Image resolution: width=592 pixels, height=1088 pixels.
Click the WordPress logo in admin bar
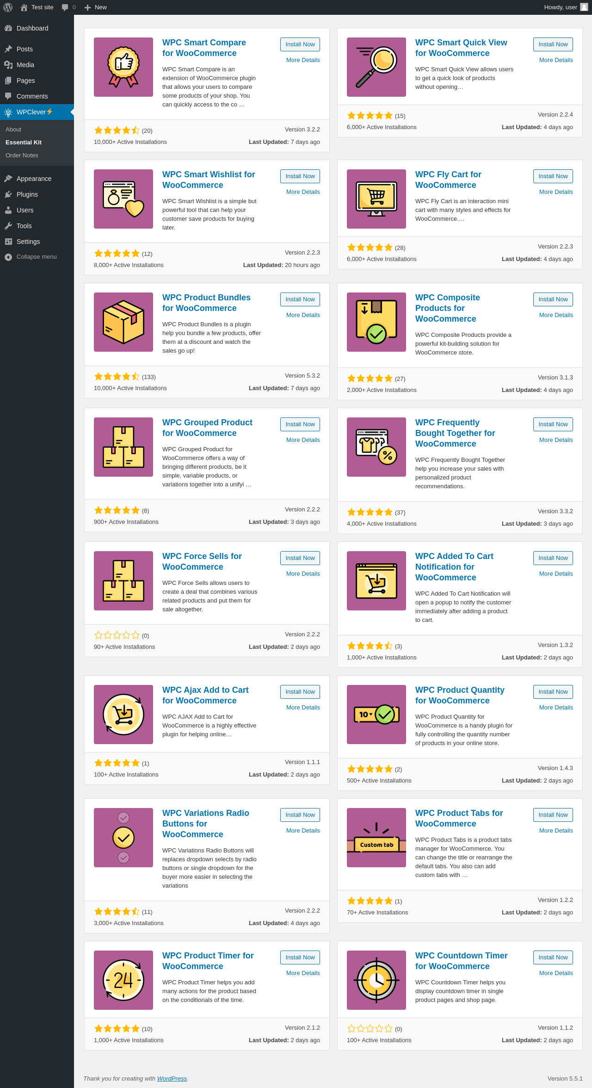8,7
